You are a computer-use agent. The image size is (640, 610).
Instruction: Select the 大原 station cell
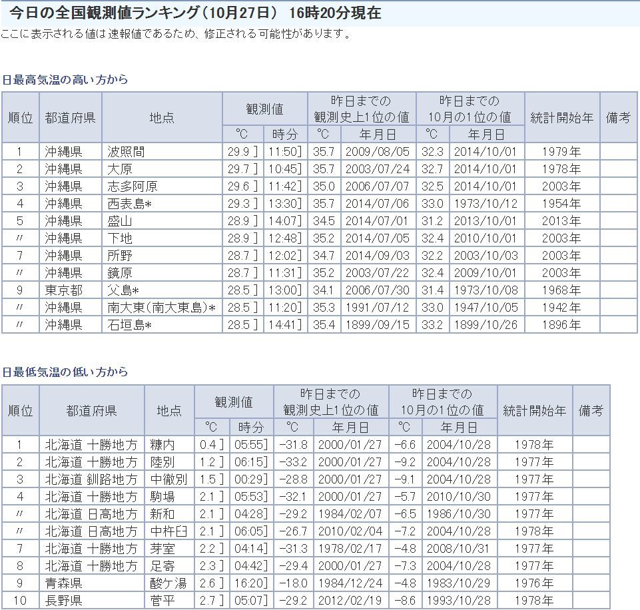pos(162,169)
